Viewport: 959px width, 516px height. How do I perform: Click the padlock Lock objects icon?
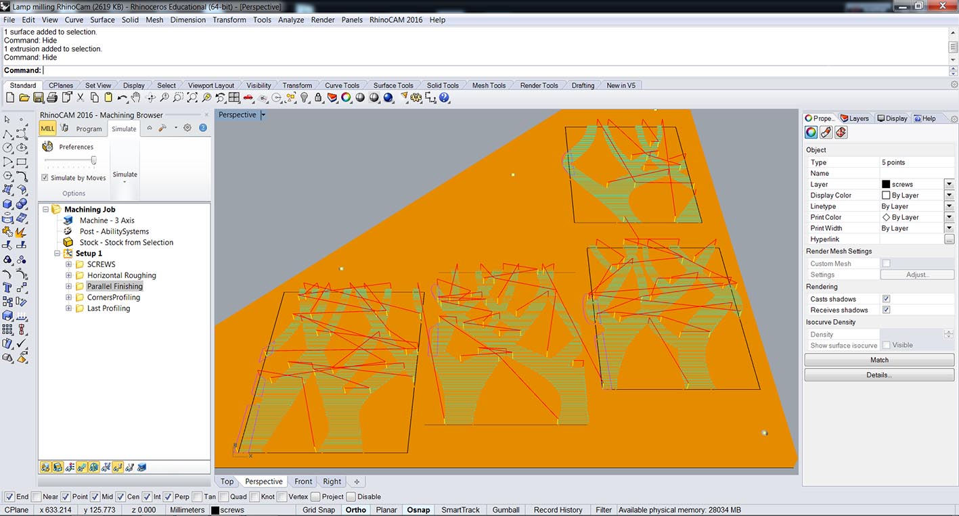[318, 98]
